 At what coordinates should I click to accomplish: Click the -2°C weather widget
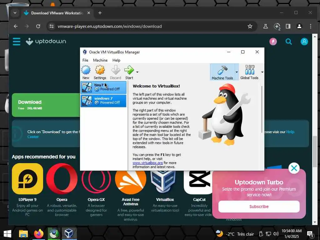(235, 234)
